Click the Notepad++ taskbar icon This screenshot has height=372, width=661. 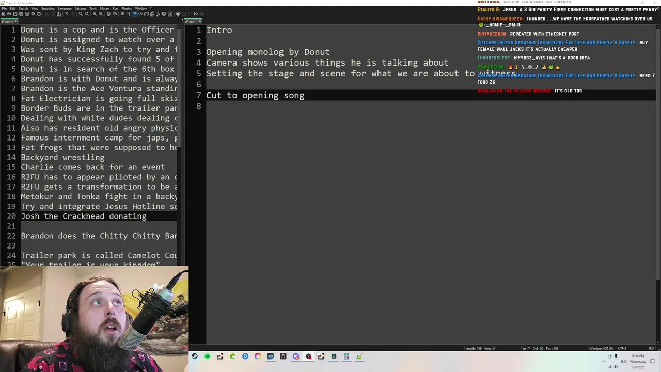coord(358,357)
